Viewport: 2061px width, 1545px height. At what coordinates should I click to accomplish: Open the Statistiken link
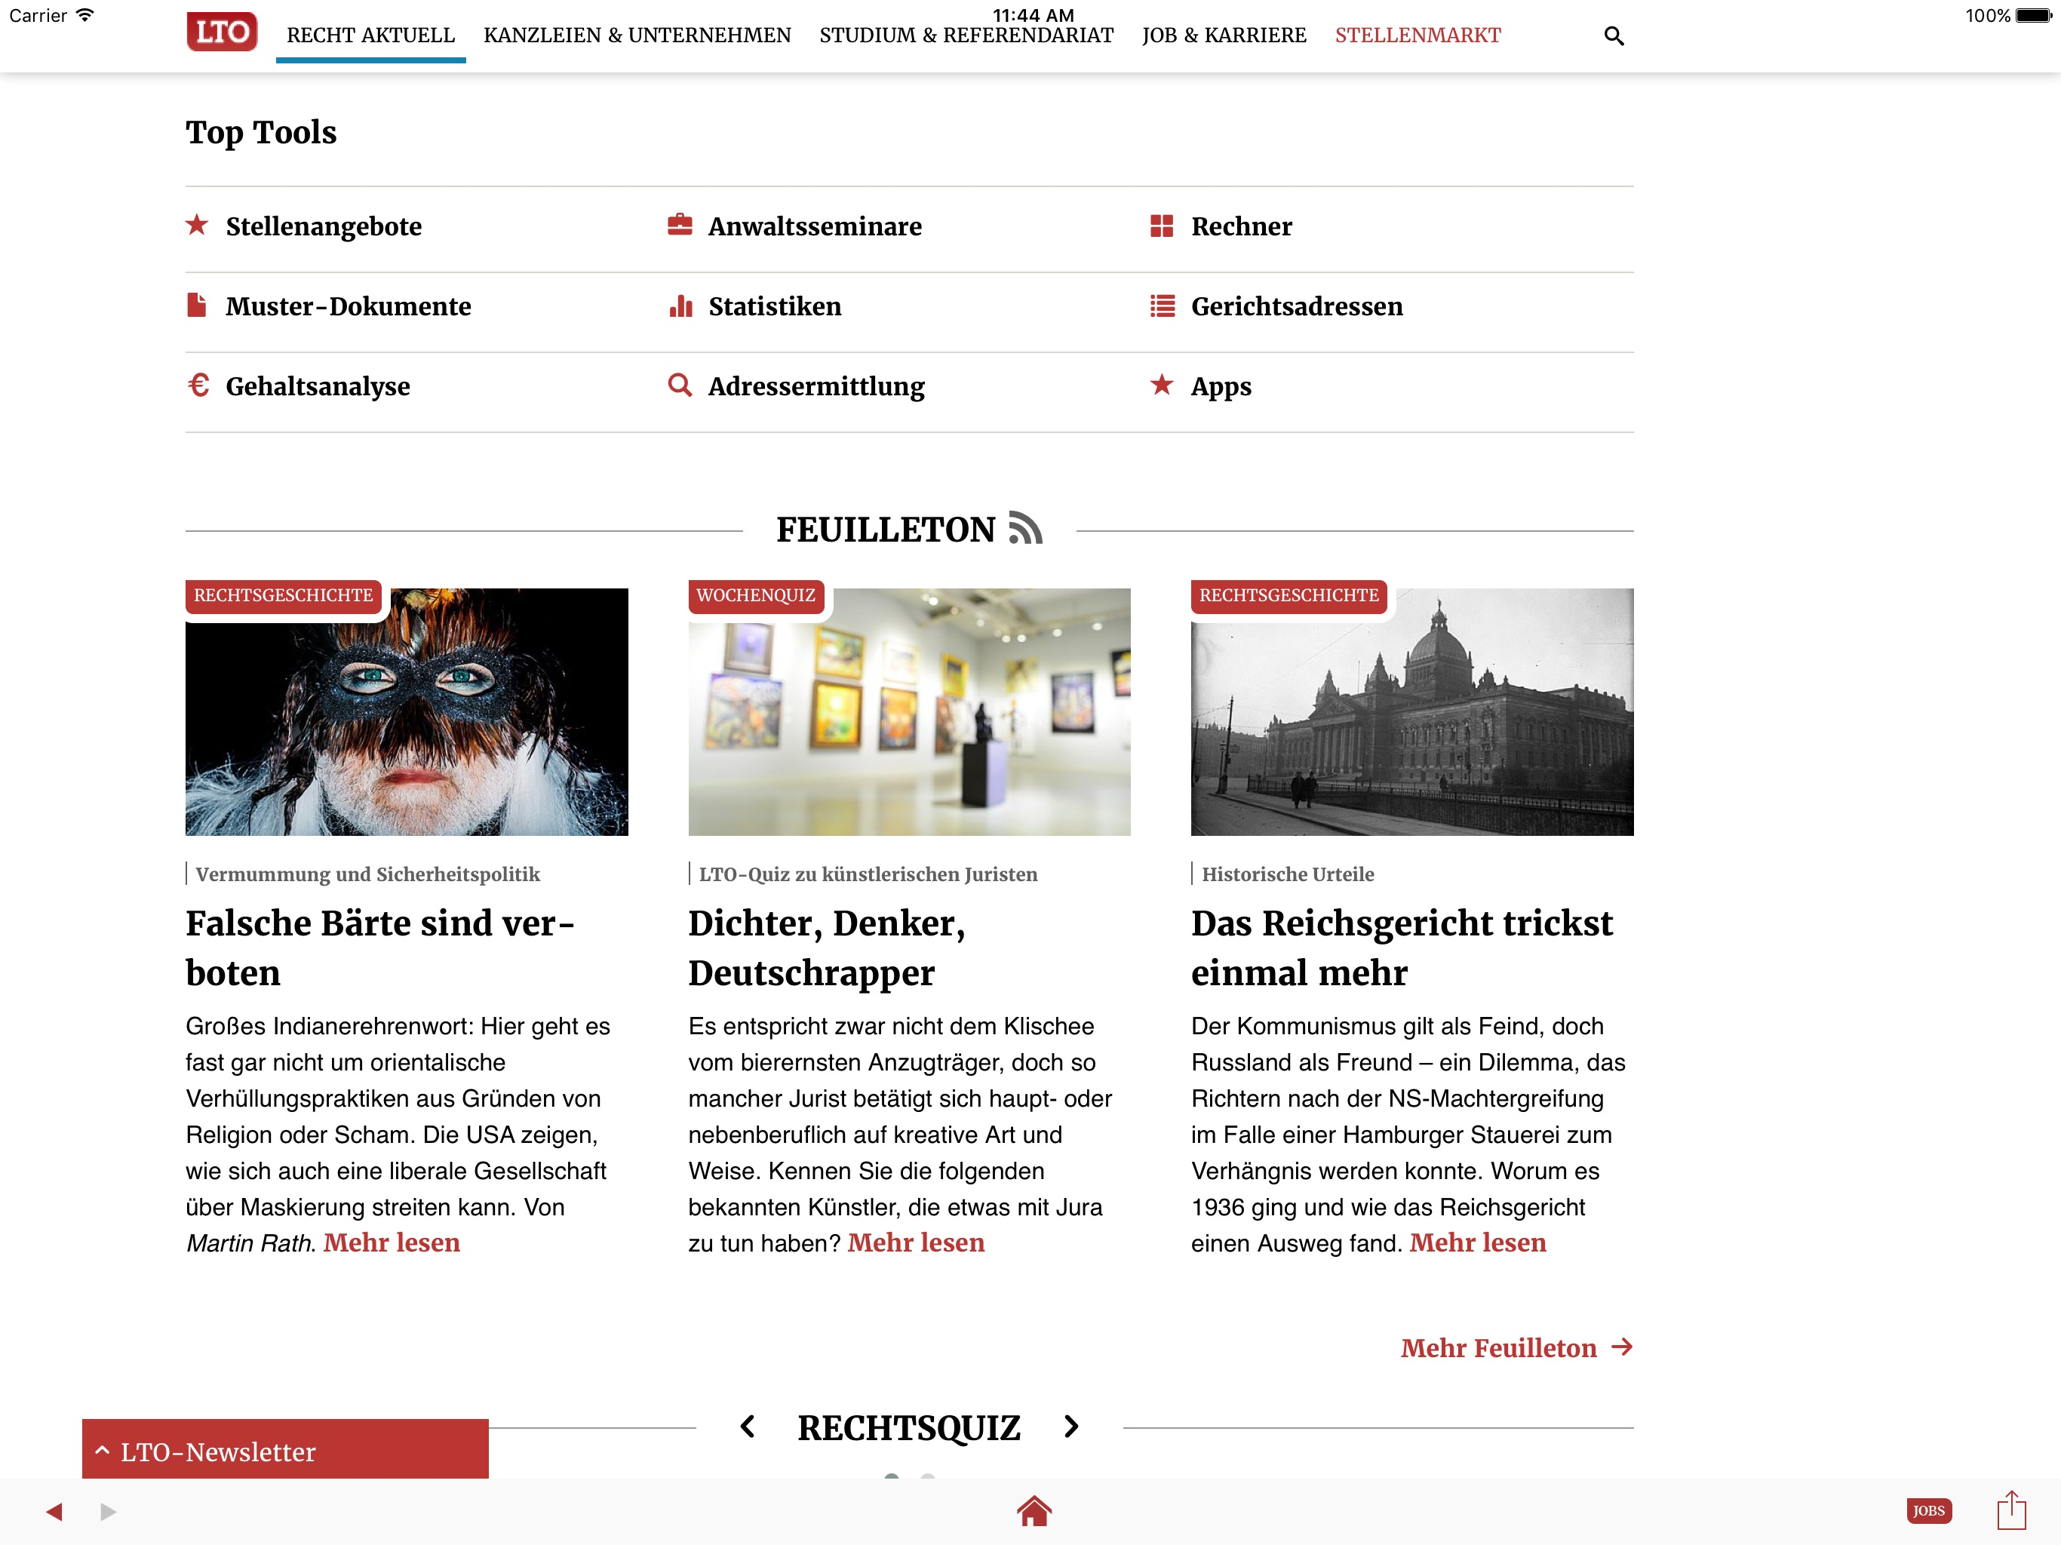776,306
